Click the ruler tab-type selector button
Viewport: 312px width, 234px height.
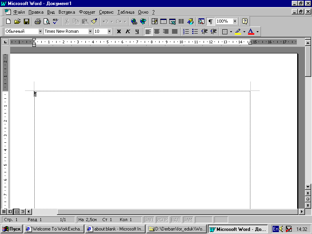[x=5, y=42]
